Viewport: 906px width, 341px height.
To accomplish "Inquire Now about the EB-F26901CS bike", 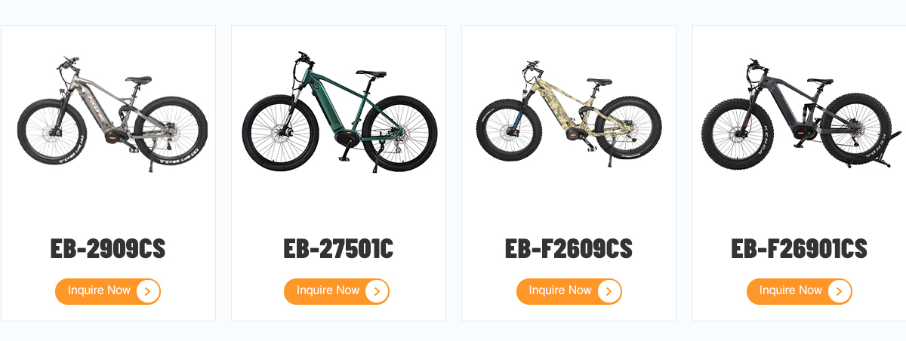I will pyautogui.click(x=800, y=291).
